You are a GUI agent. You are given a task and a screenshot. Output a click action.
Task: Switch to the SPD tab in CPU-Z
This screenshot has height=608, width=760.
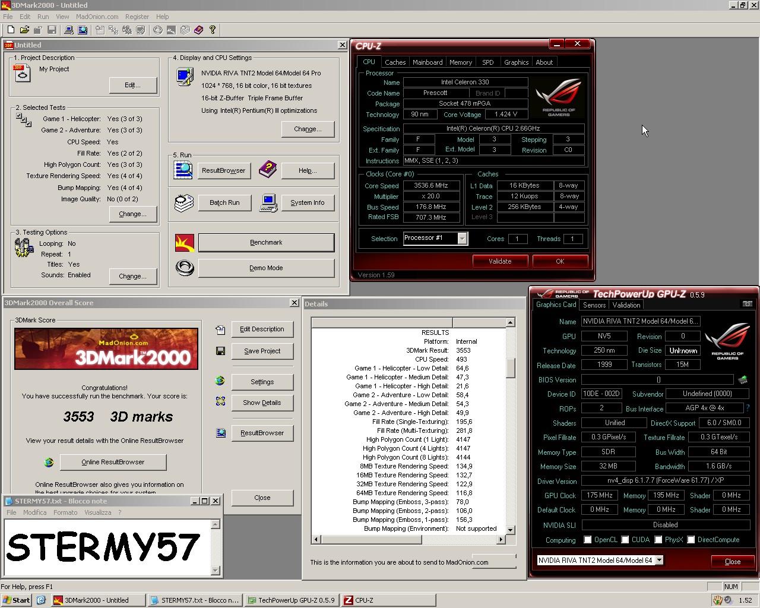click(x=487, y=62)
